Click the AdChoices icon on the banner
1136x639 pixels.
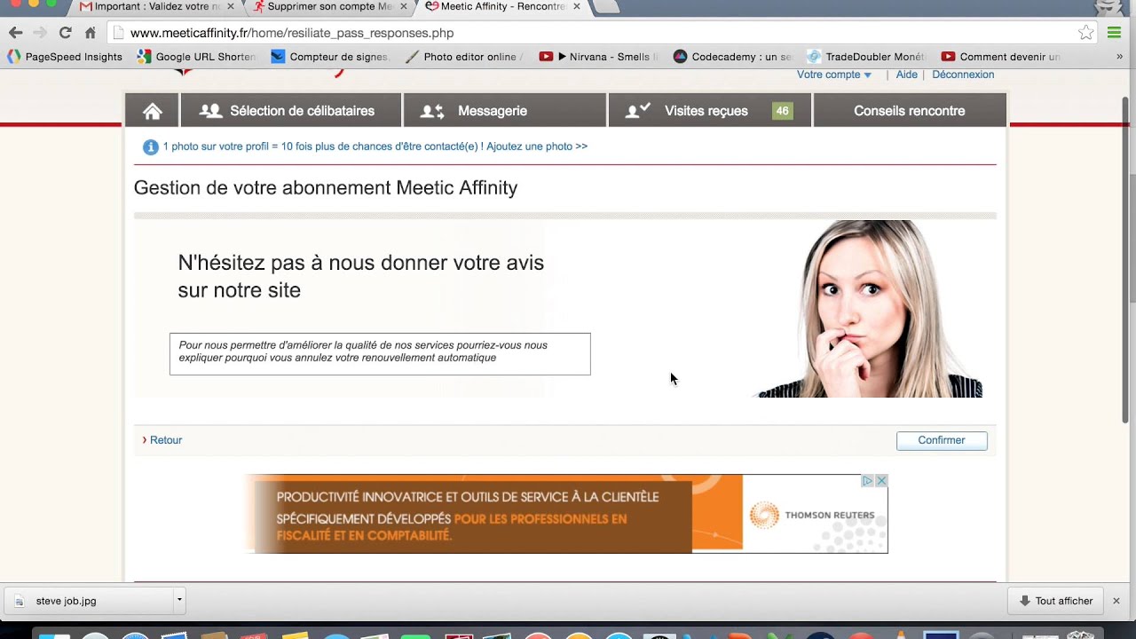[x=868, y=480]
